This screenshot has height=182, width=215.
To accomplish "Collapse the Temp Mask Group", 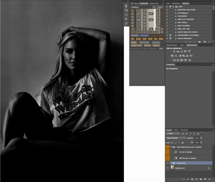I will (171, 147).
